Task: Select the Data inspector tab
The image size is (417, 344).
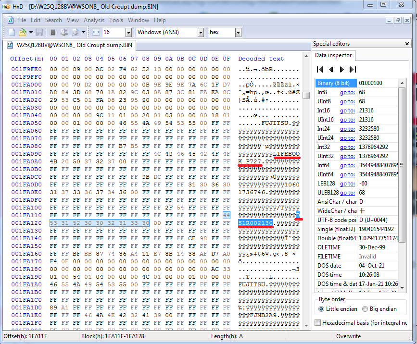Action: pos(333,55)
